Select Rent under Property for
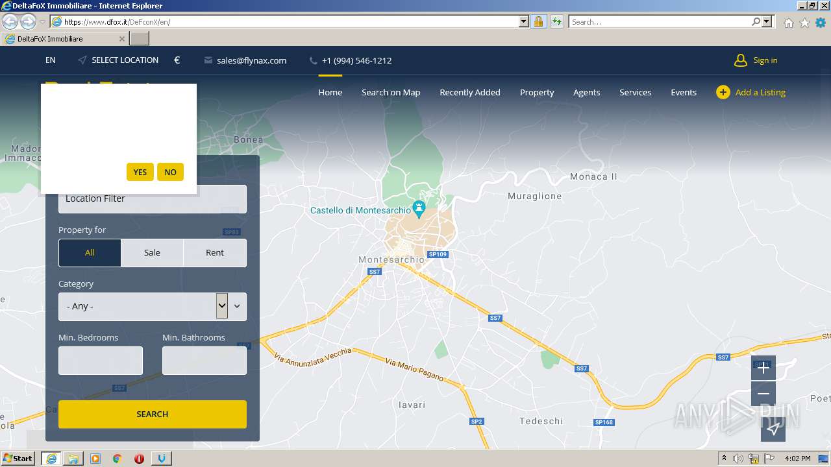Image resolution: width=831 pixels, height=467 pixels. point(215,253)
